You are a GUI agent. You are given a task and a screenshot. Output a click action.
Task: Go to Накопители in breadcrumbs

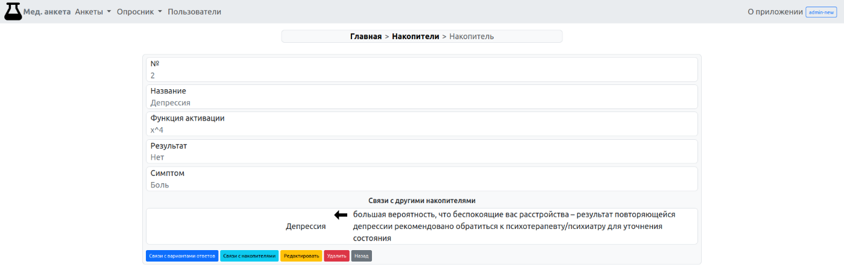[415, 36]
